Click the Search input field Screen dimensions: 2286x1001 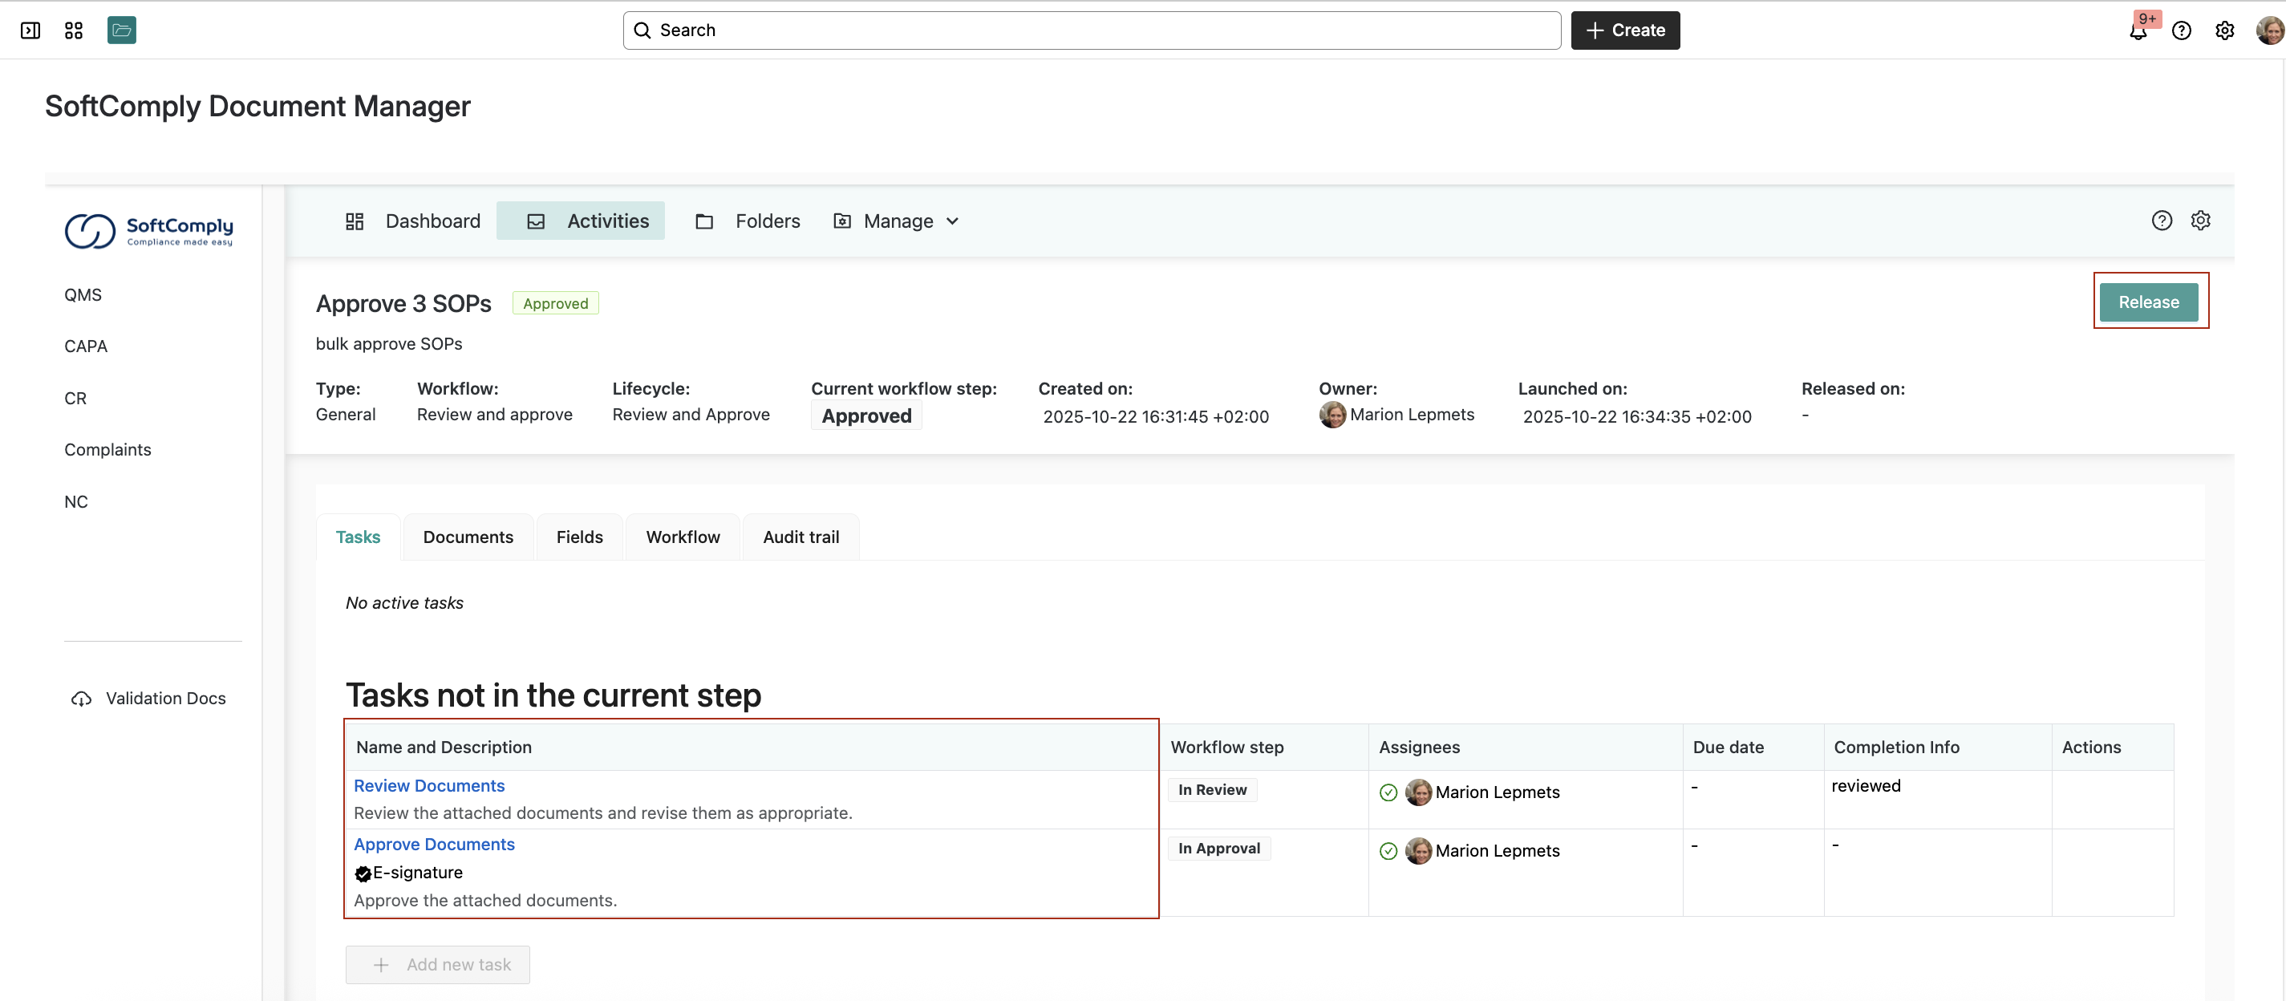click(1092, 31)
